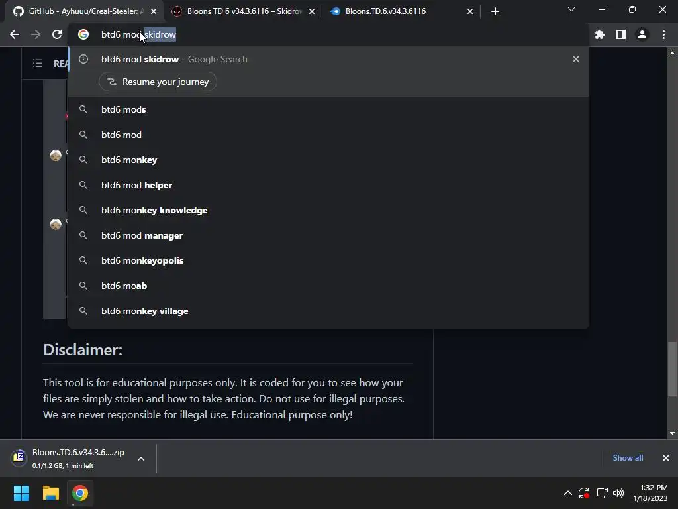Click the Disclaimer heading
Viewport: 678px width, 509px height.
(x=83, y=350)
